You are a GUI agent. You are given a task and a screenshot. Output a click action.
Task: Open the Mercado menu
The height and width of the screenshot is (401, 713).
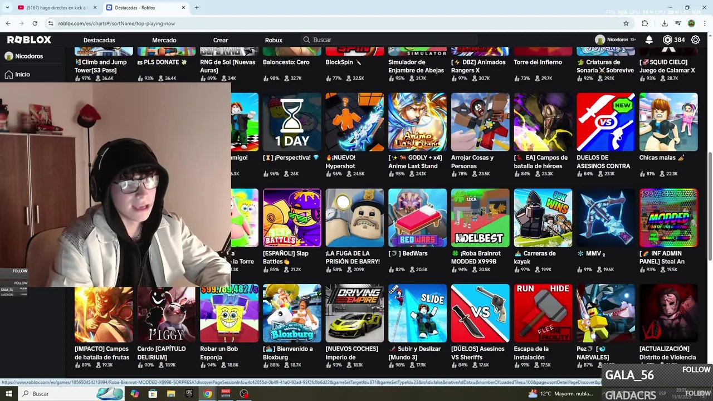(164, 40)
